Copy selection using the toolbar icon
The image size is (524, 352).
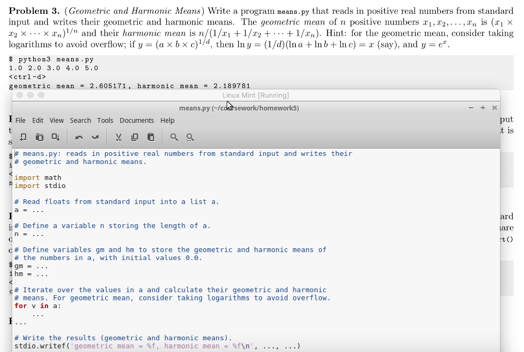(135, 137)
